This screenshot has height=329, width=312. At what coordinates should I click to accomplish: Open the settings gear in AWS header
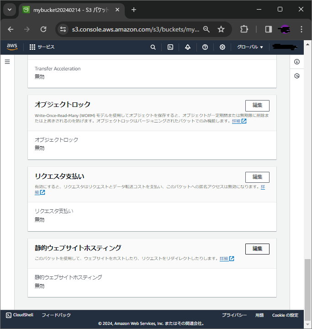pyautogui.click(x=222, y=47)
